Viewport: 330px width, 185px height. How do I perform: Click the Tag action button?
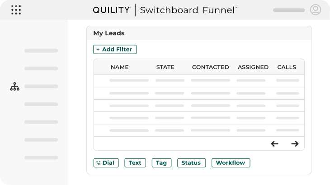click(x=161, y=163)
